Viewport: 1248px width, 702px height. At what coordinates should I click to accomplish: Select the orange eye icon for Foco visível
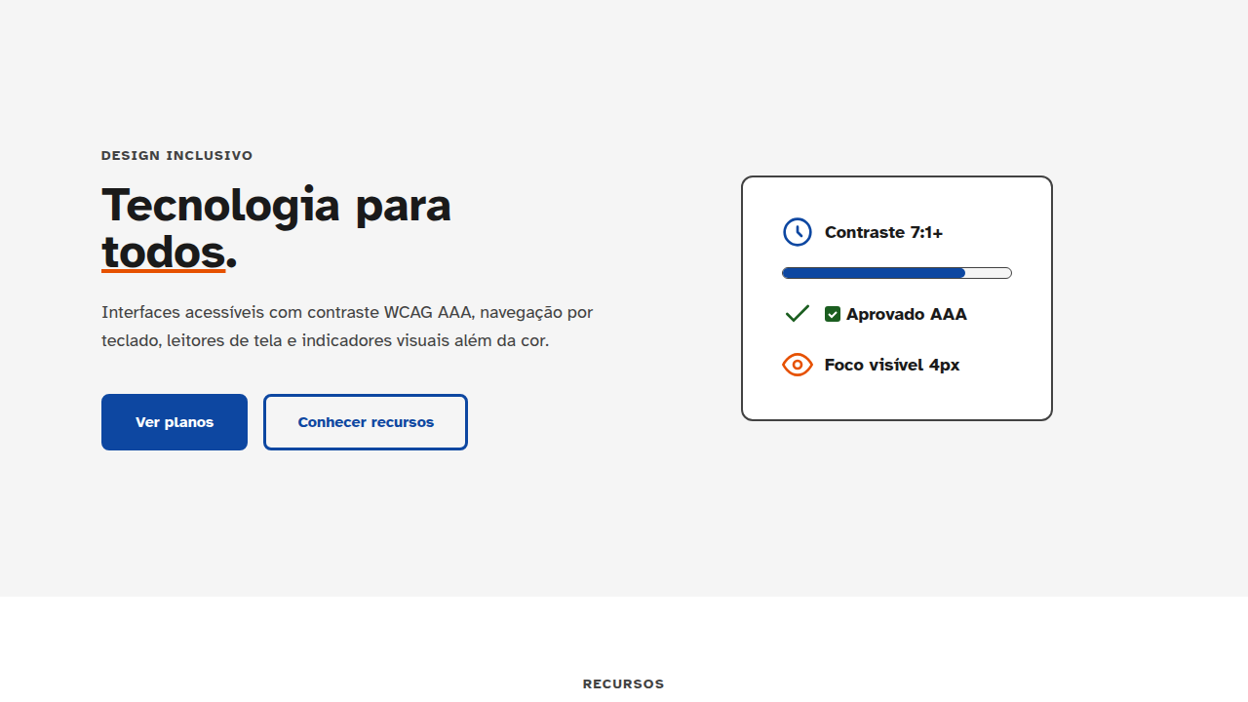pyautogui.click(x=797, y=364)
